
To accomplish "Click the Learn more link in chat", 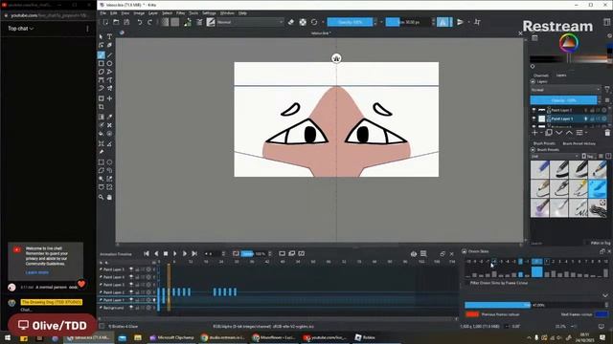I will [x=36, y=272].
